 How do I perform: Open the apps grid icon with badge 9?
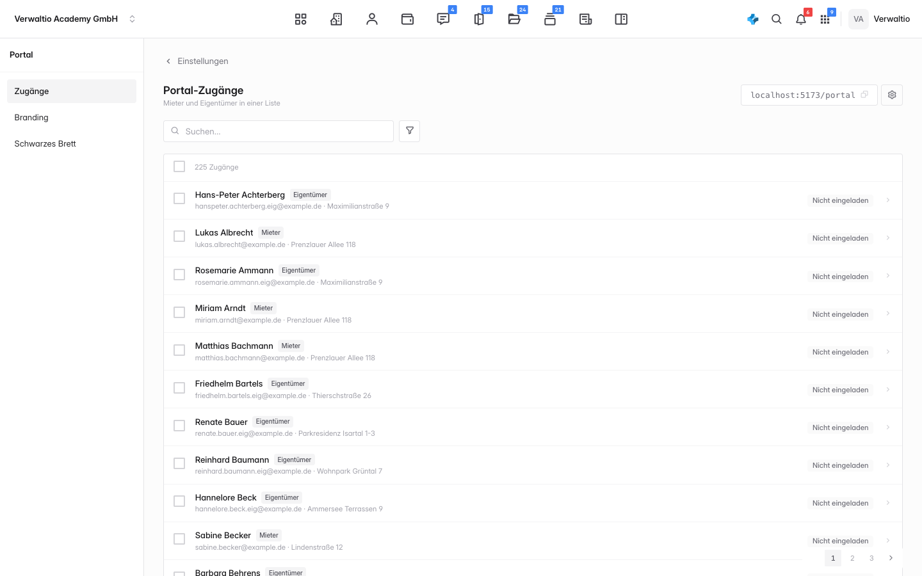pos(825,19)
